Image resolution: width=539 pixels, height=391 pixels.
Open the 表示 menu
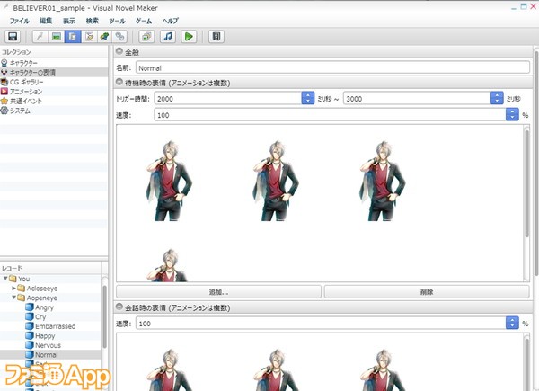(69, 21)
